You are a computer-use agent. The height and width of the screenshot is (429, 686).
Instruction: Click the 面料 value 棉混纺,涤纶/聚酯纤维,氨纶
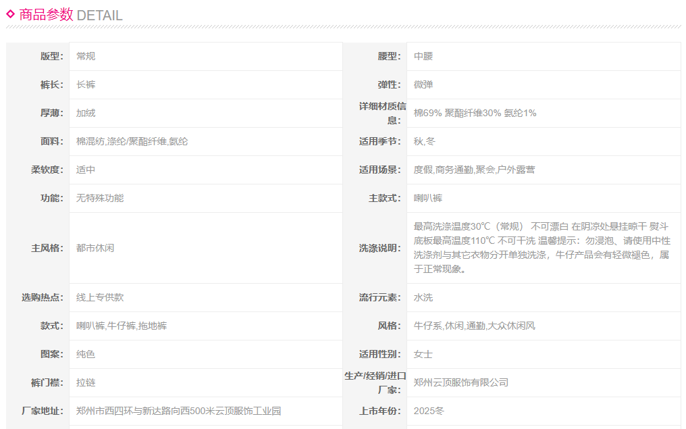click(132, 141)
